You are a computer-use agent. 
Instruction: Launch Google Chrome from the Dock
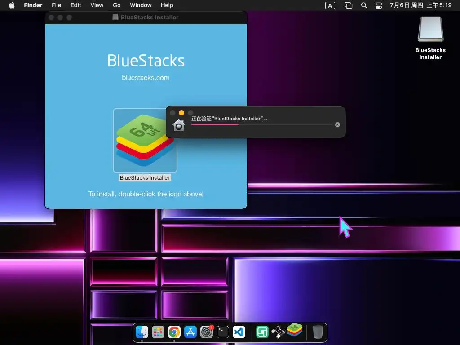click(174, 332)
